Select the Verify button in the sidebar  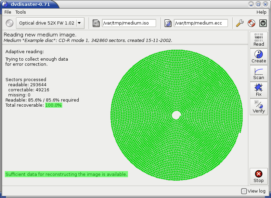[x=259, y=107]
